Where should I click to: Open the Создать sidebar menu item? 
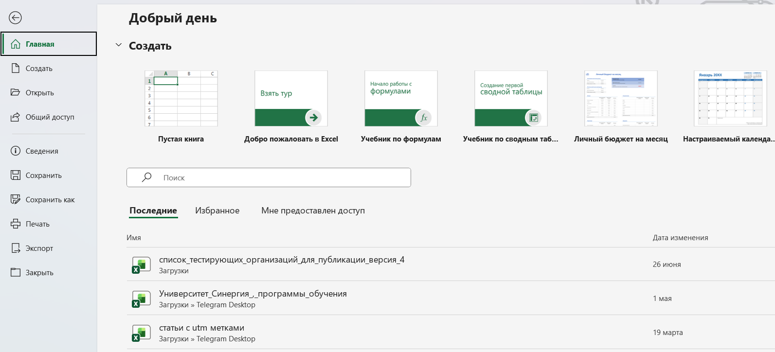coord(49,69)
